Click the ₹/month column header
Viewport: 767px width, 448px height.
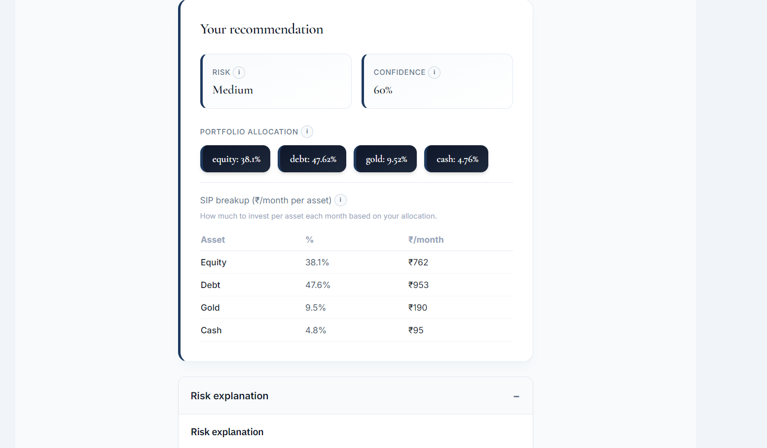[x=426, y=240]
